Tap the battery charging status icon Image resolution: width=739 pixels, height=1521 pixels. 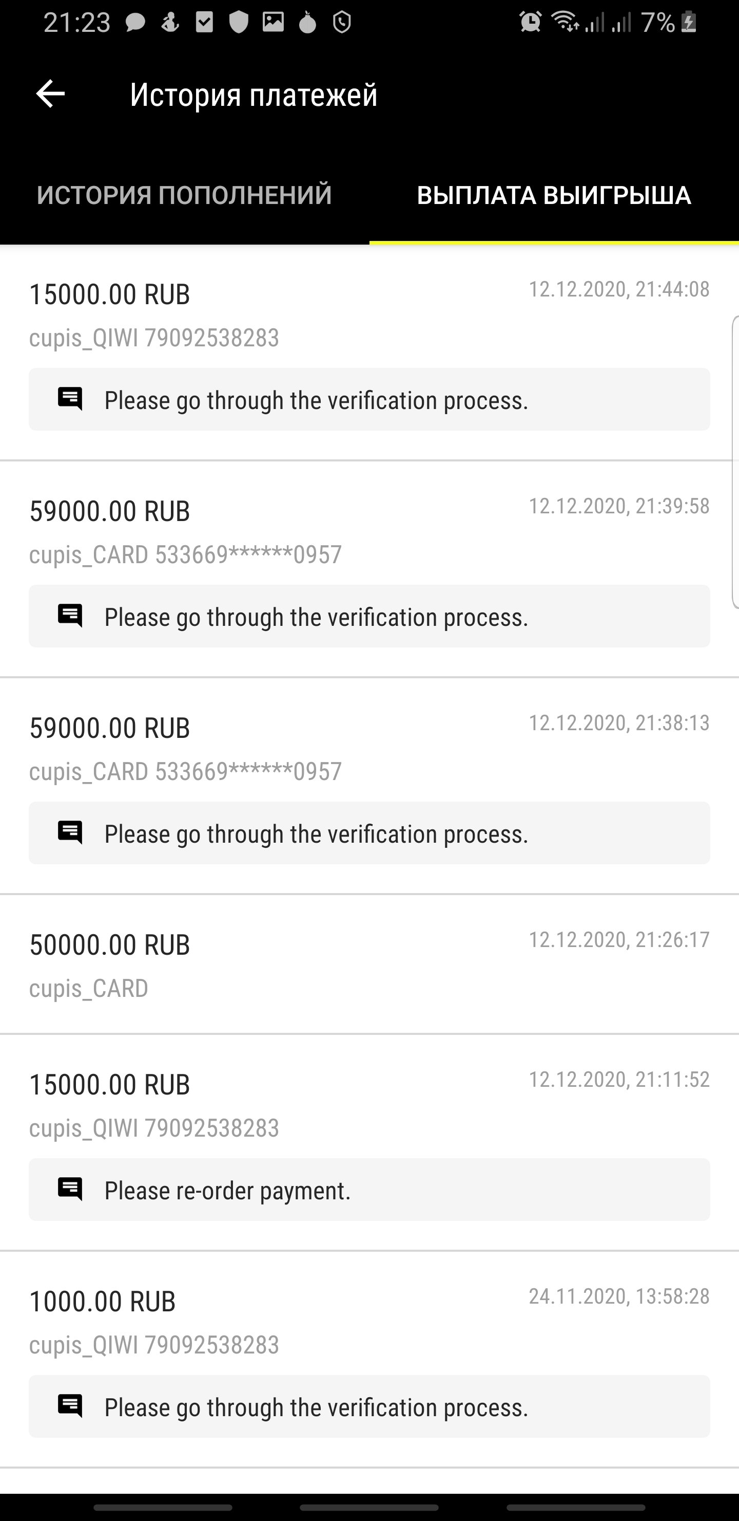tap(689, 23)
